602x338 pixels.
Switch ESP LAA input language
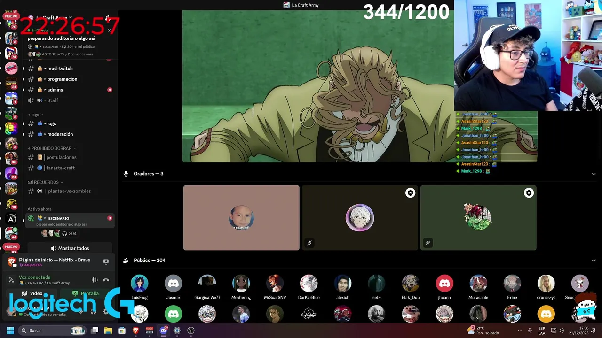tap(542, 330)
